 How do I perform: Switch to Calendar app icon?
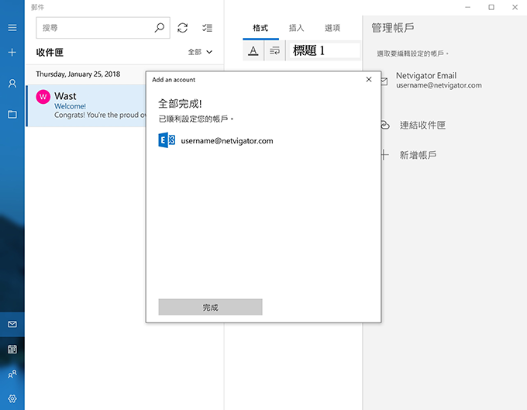point(12,350)
